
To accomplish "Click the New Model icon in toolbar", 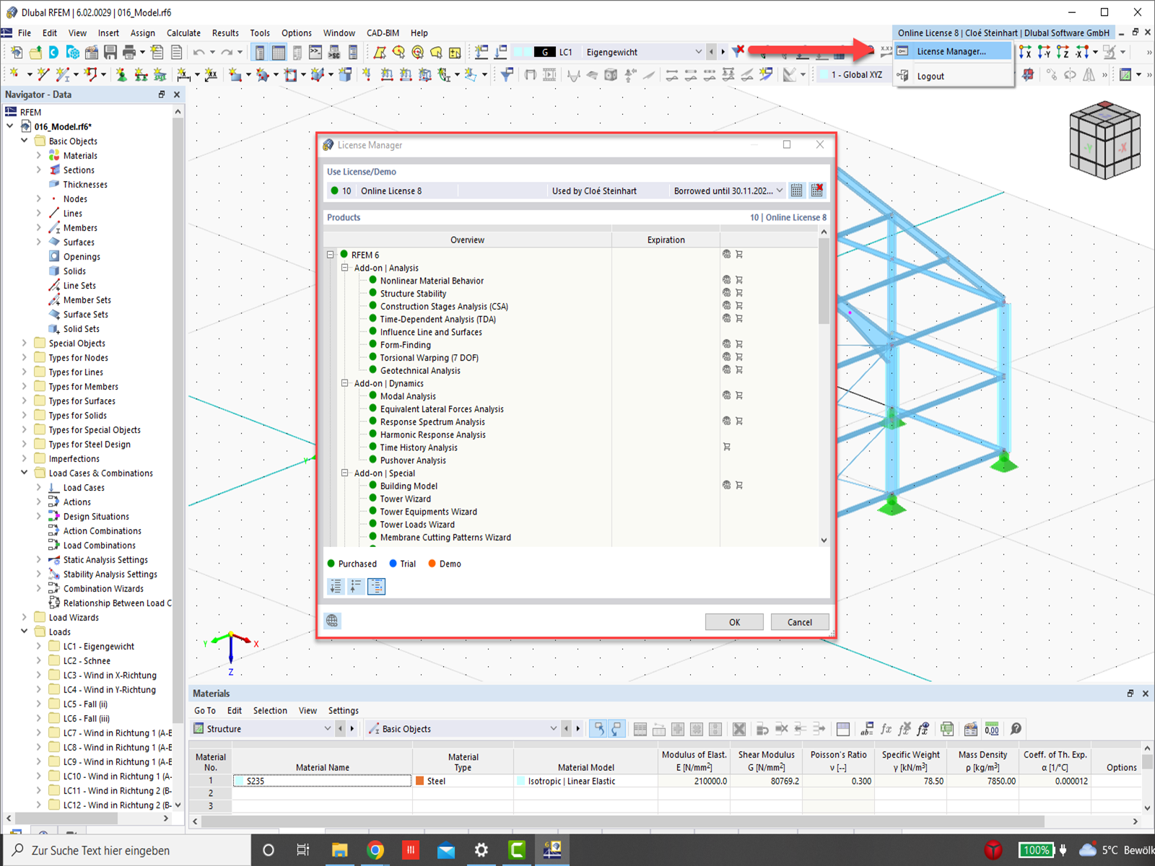I will click(17, 52).
